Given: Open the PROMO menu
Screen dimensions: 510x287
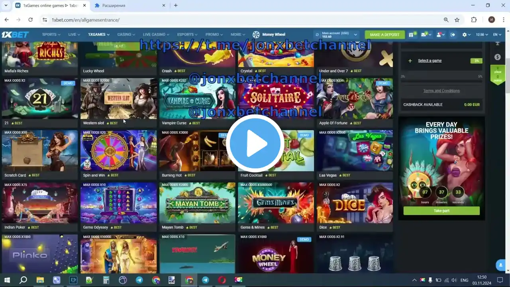Looking at the screenshot, I should pyautogui.click(x=214, y=35).
